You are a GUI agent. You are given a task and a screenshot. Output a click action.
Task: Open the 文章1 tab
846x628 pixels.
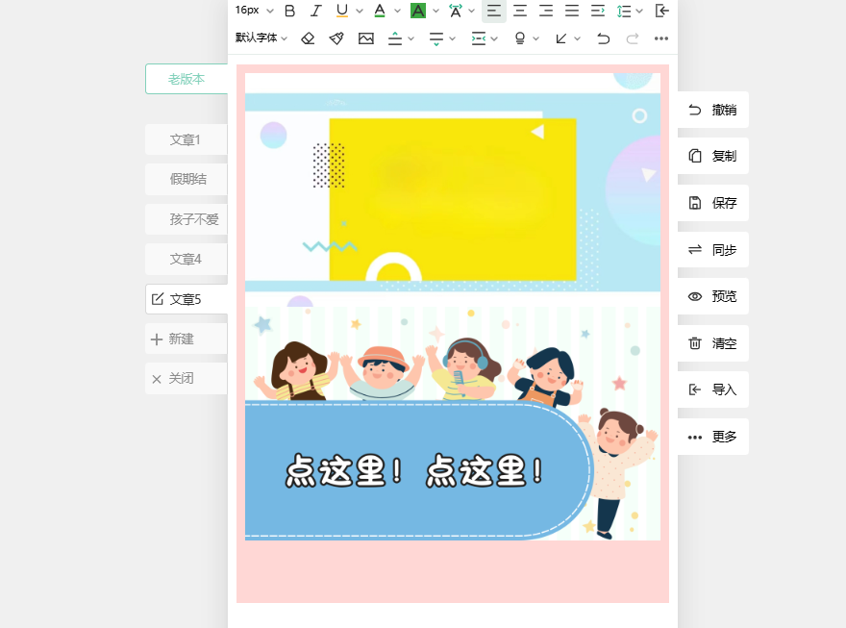coord(187,139)
